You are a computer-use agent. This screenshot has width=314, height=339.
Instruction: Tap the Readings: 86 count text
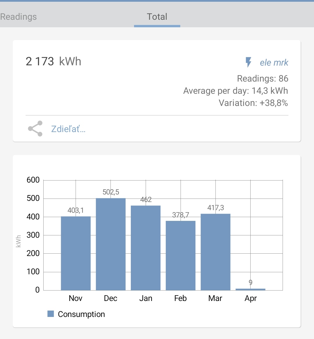(263, 78)
